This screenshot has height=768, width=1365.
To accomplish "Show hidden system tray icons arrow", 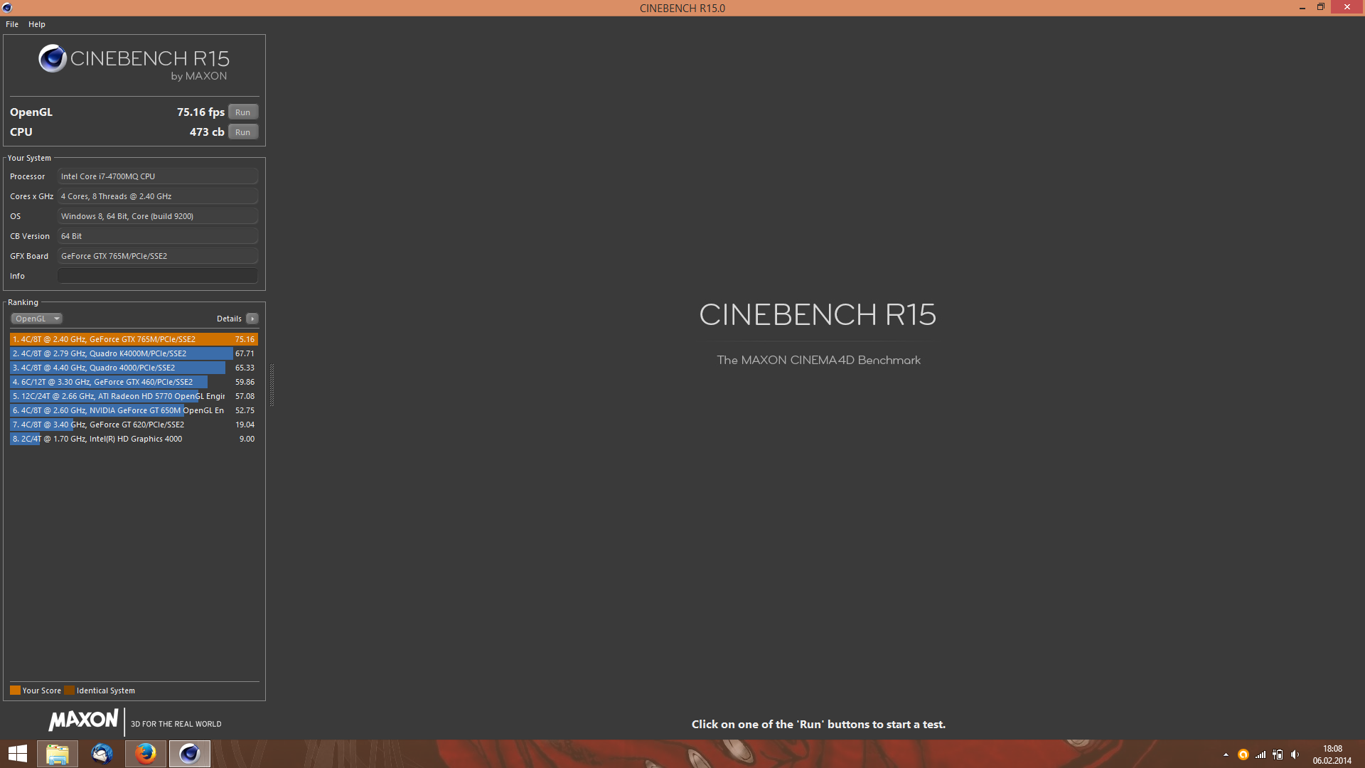I will tap(1226, 754).
